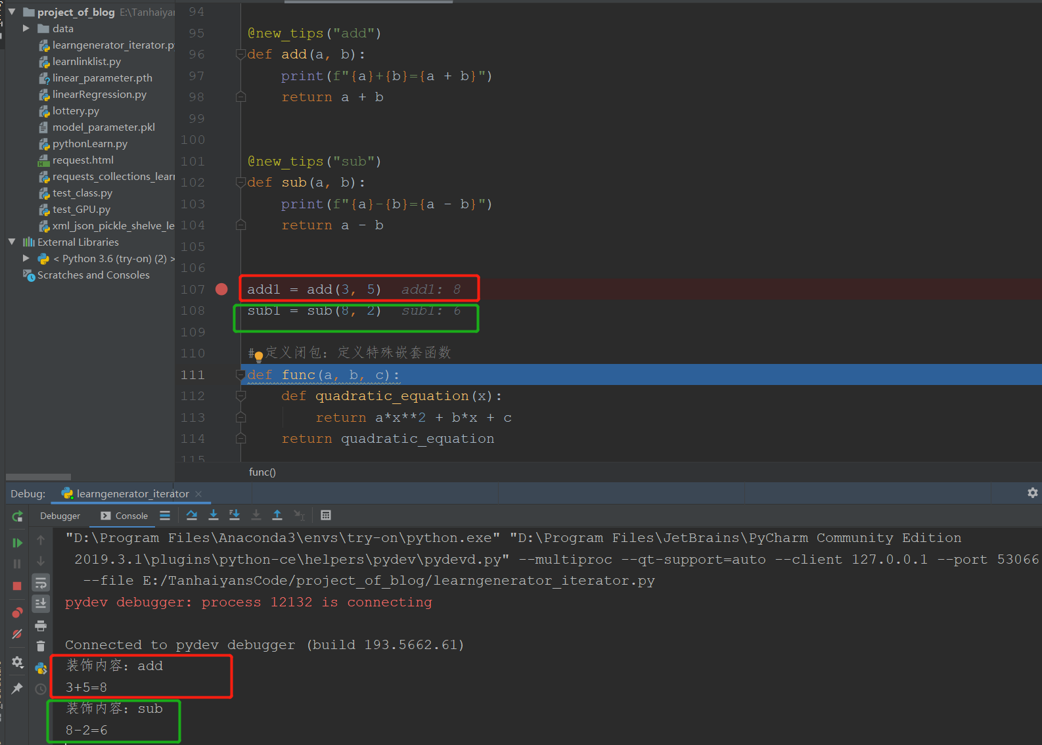Open debugger settings gear in left strip

(x=18, y=662)
